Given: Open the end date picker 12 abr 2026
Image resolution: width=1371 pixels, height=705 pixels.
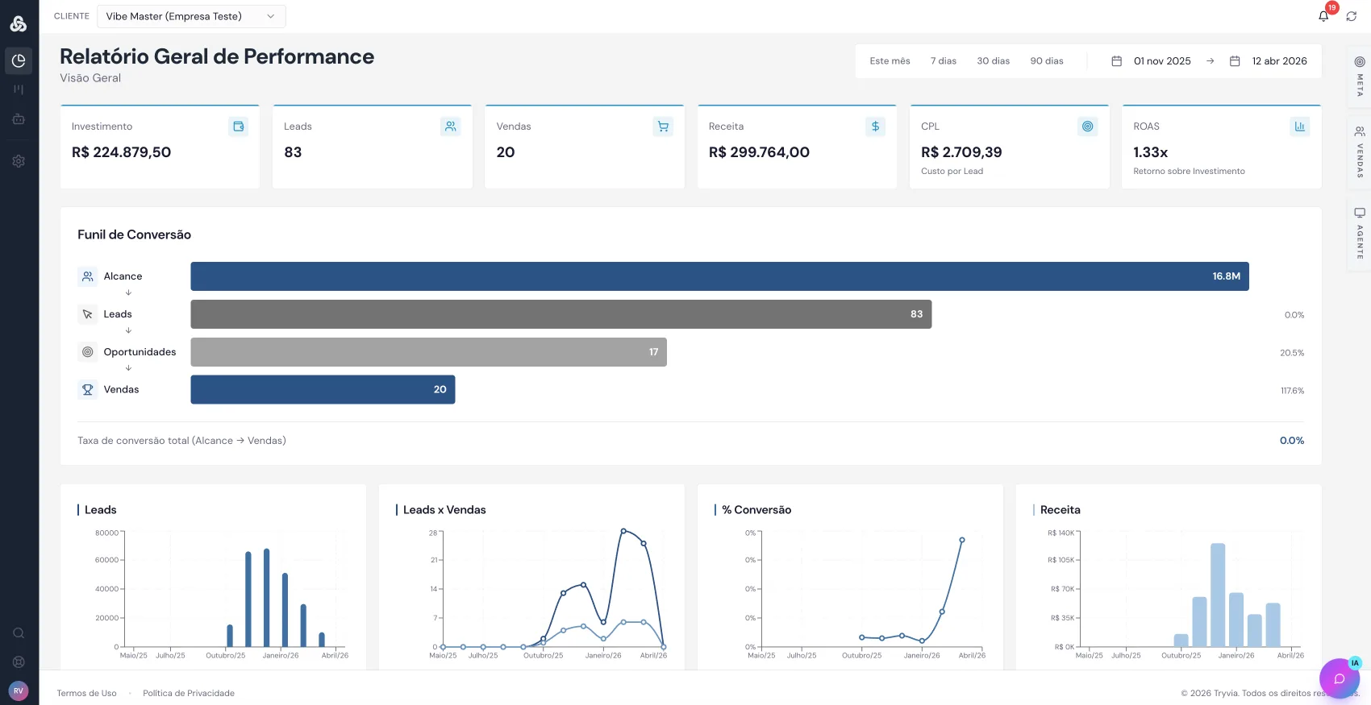Looking at the screenshot, I should click(x=1269, y=61).
